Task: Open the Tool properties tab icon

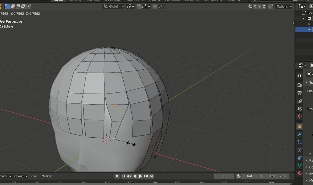Action: pyautogui.click(x=299, y=75)
